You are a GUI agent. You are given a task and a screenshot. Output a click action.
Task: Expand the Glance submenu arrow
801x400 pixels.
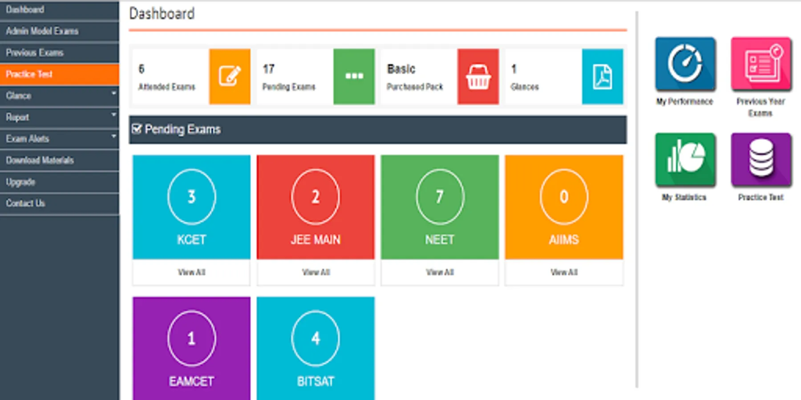113,93
